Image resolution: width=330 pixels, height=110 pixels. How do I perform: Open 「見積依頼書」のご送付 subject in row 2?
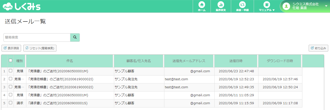(x=60, y=79)
